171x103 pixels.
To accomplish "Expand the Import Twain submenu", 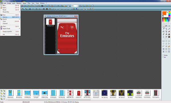I will coord(10,29).
